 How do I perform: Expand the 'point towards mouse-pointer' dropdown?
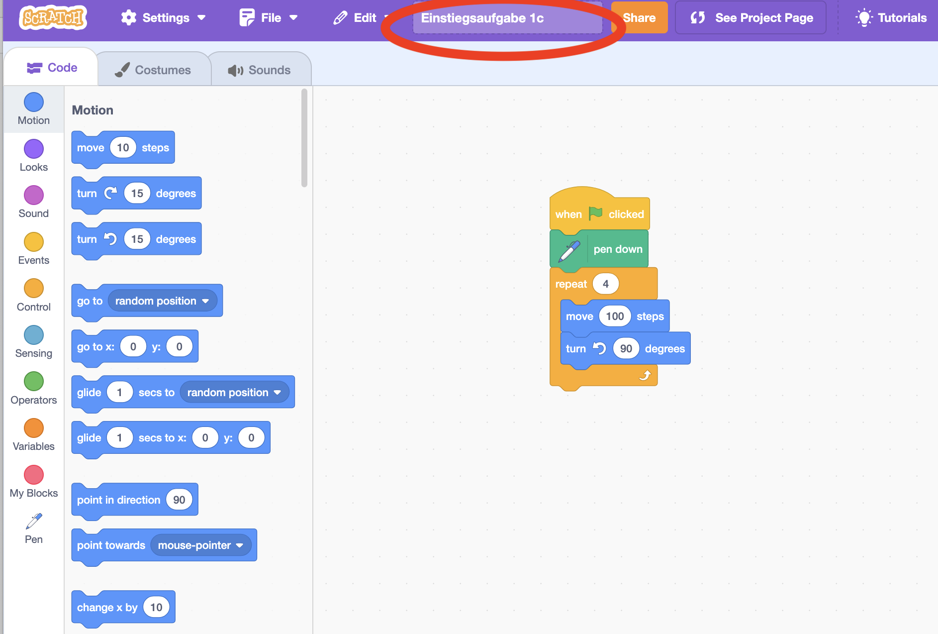(240, 545)
